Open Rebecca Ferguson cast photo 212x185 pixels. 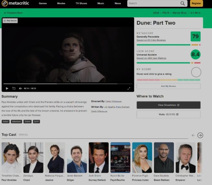pos(55,158)
